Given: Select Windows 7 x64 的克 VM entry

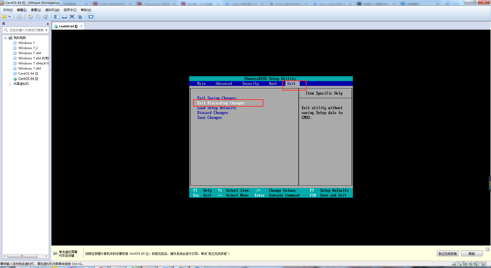Looking at the screenshot, I should [33, 58].
